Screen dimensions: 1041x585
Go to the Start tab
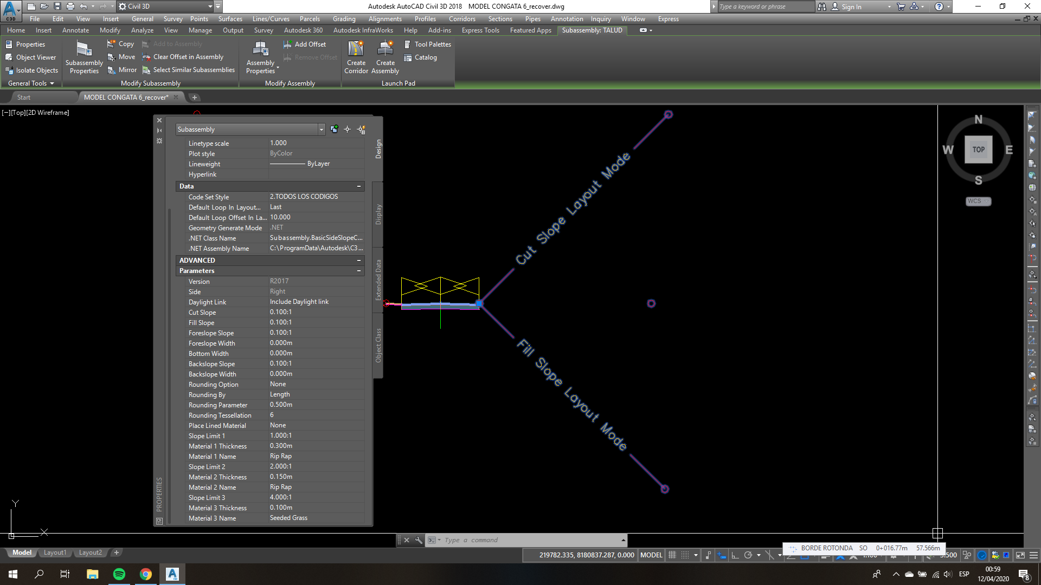click(x=24, y=97)
